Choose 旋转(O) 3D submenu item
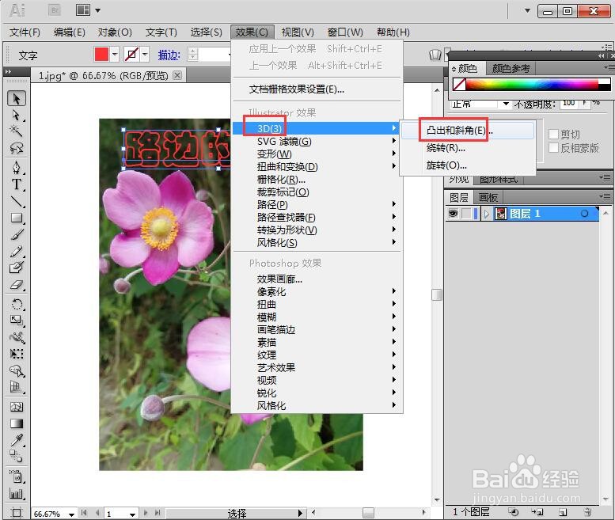 [468, 165]
